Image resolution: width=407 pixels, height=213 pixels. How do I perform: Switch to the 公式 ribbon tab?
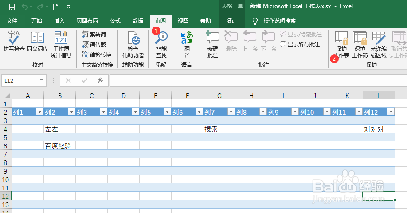115,21
